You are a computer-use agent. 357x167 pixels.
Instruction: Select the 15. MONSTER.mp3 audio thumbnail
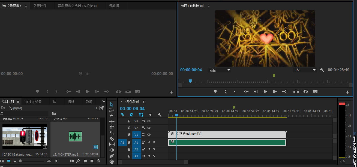(75, 137)
